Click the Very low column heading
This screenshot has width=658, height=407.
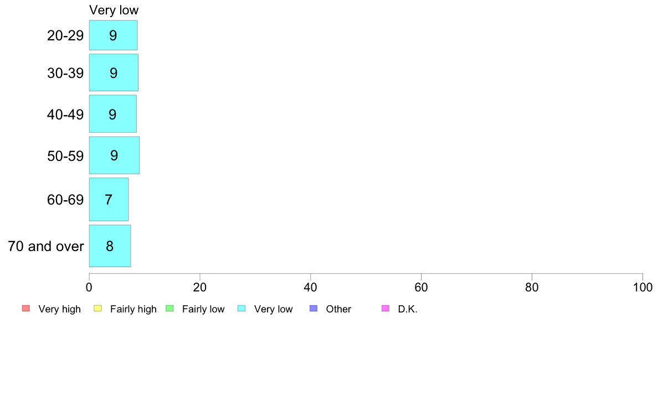tap(114, 10)
